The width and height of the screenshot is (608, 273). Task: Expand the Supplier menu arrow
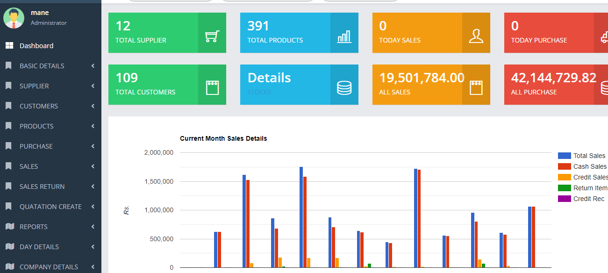point(93,86)
